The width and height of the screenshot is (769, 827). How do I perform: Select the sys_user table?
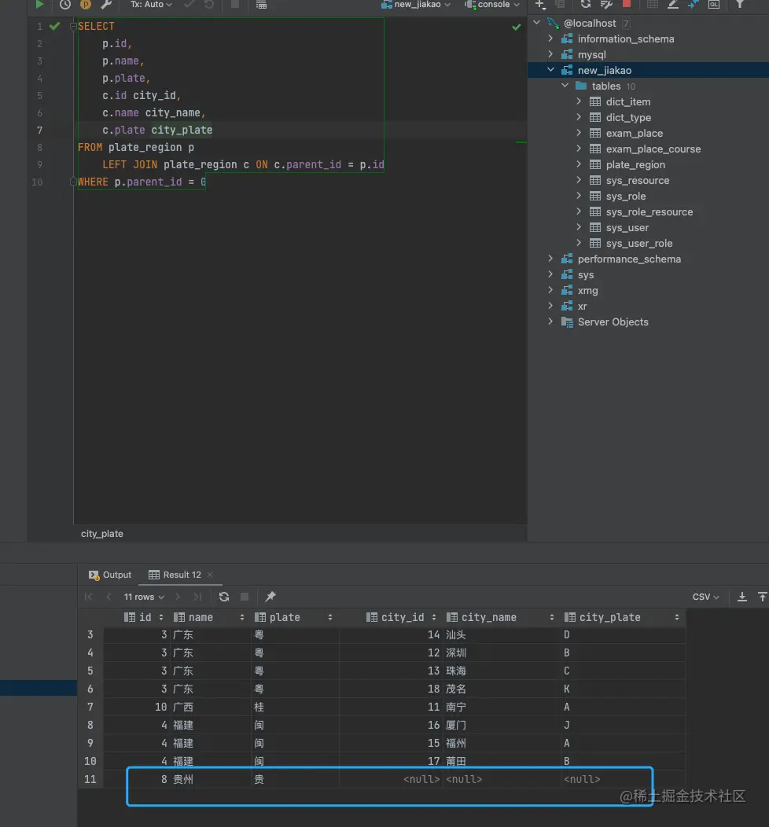627,228
